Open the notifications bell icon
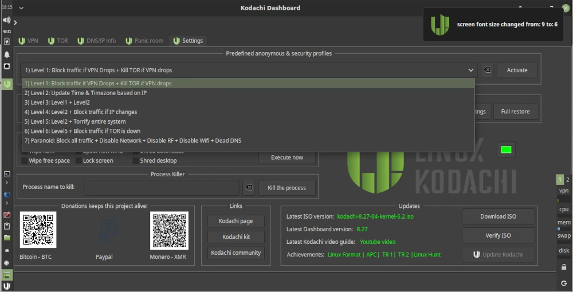The image size is (573, 292). [x=7, y=54]
